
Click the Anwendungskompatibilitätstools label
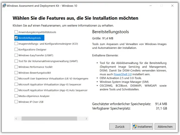[x=37, y=32]
